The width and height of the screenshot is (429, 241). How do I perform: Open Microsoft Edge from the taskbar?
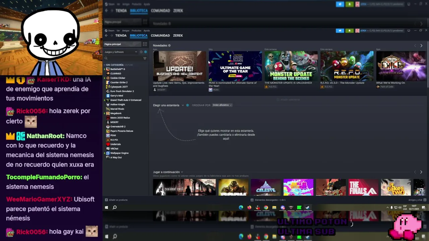tap(241, 208)
